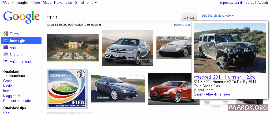Click the camera icon beside Immagini
Viewport: 270px width, 114px height.
coord(6,41)
